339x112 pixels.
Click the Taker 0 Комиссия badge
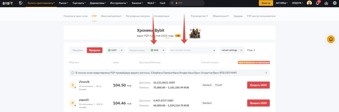coord(254,62)
